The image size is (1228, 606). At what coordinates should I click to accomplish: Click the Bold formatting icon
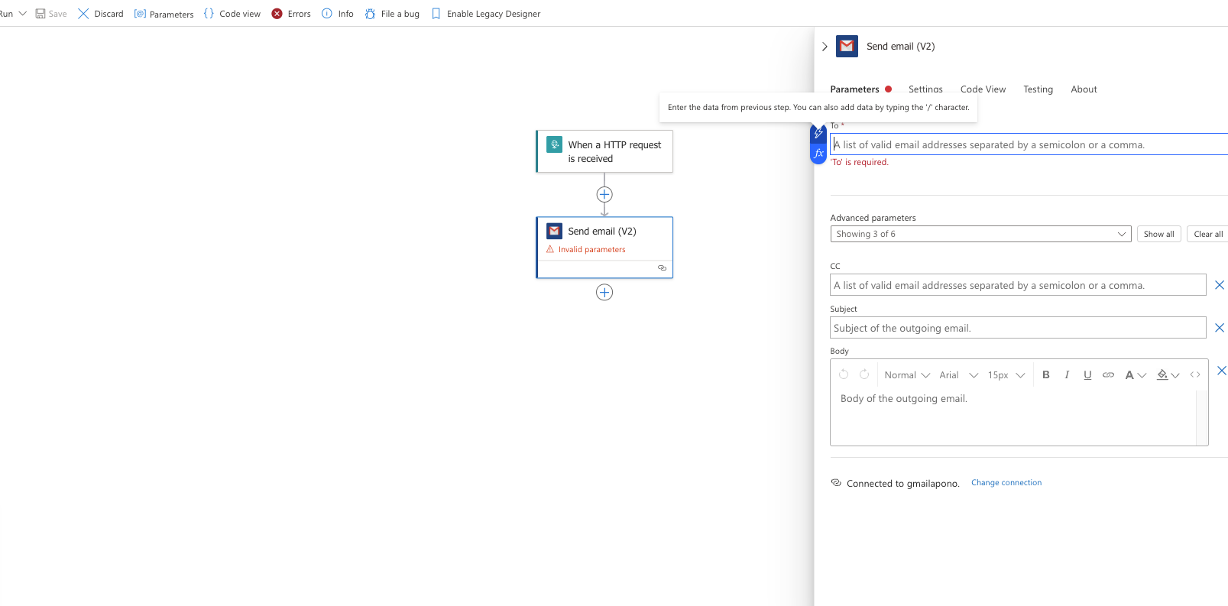(x=1045, y=374)
